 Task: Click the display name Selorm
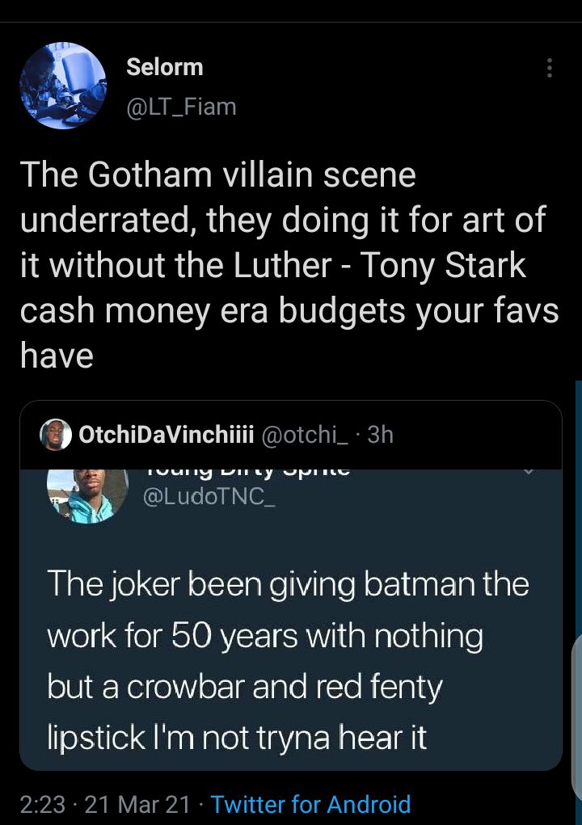coord(165,67)
